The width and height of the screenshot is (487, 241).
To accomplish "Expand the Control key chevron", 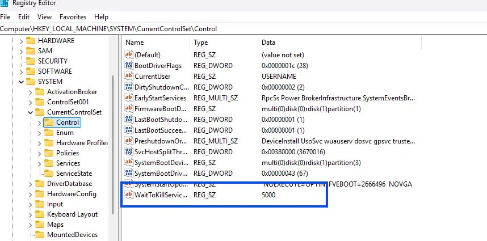I will coord(39,122).
